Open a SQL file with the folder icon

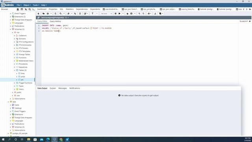coord(44,14)
